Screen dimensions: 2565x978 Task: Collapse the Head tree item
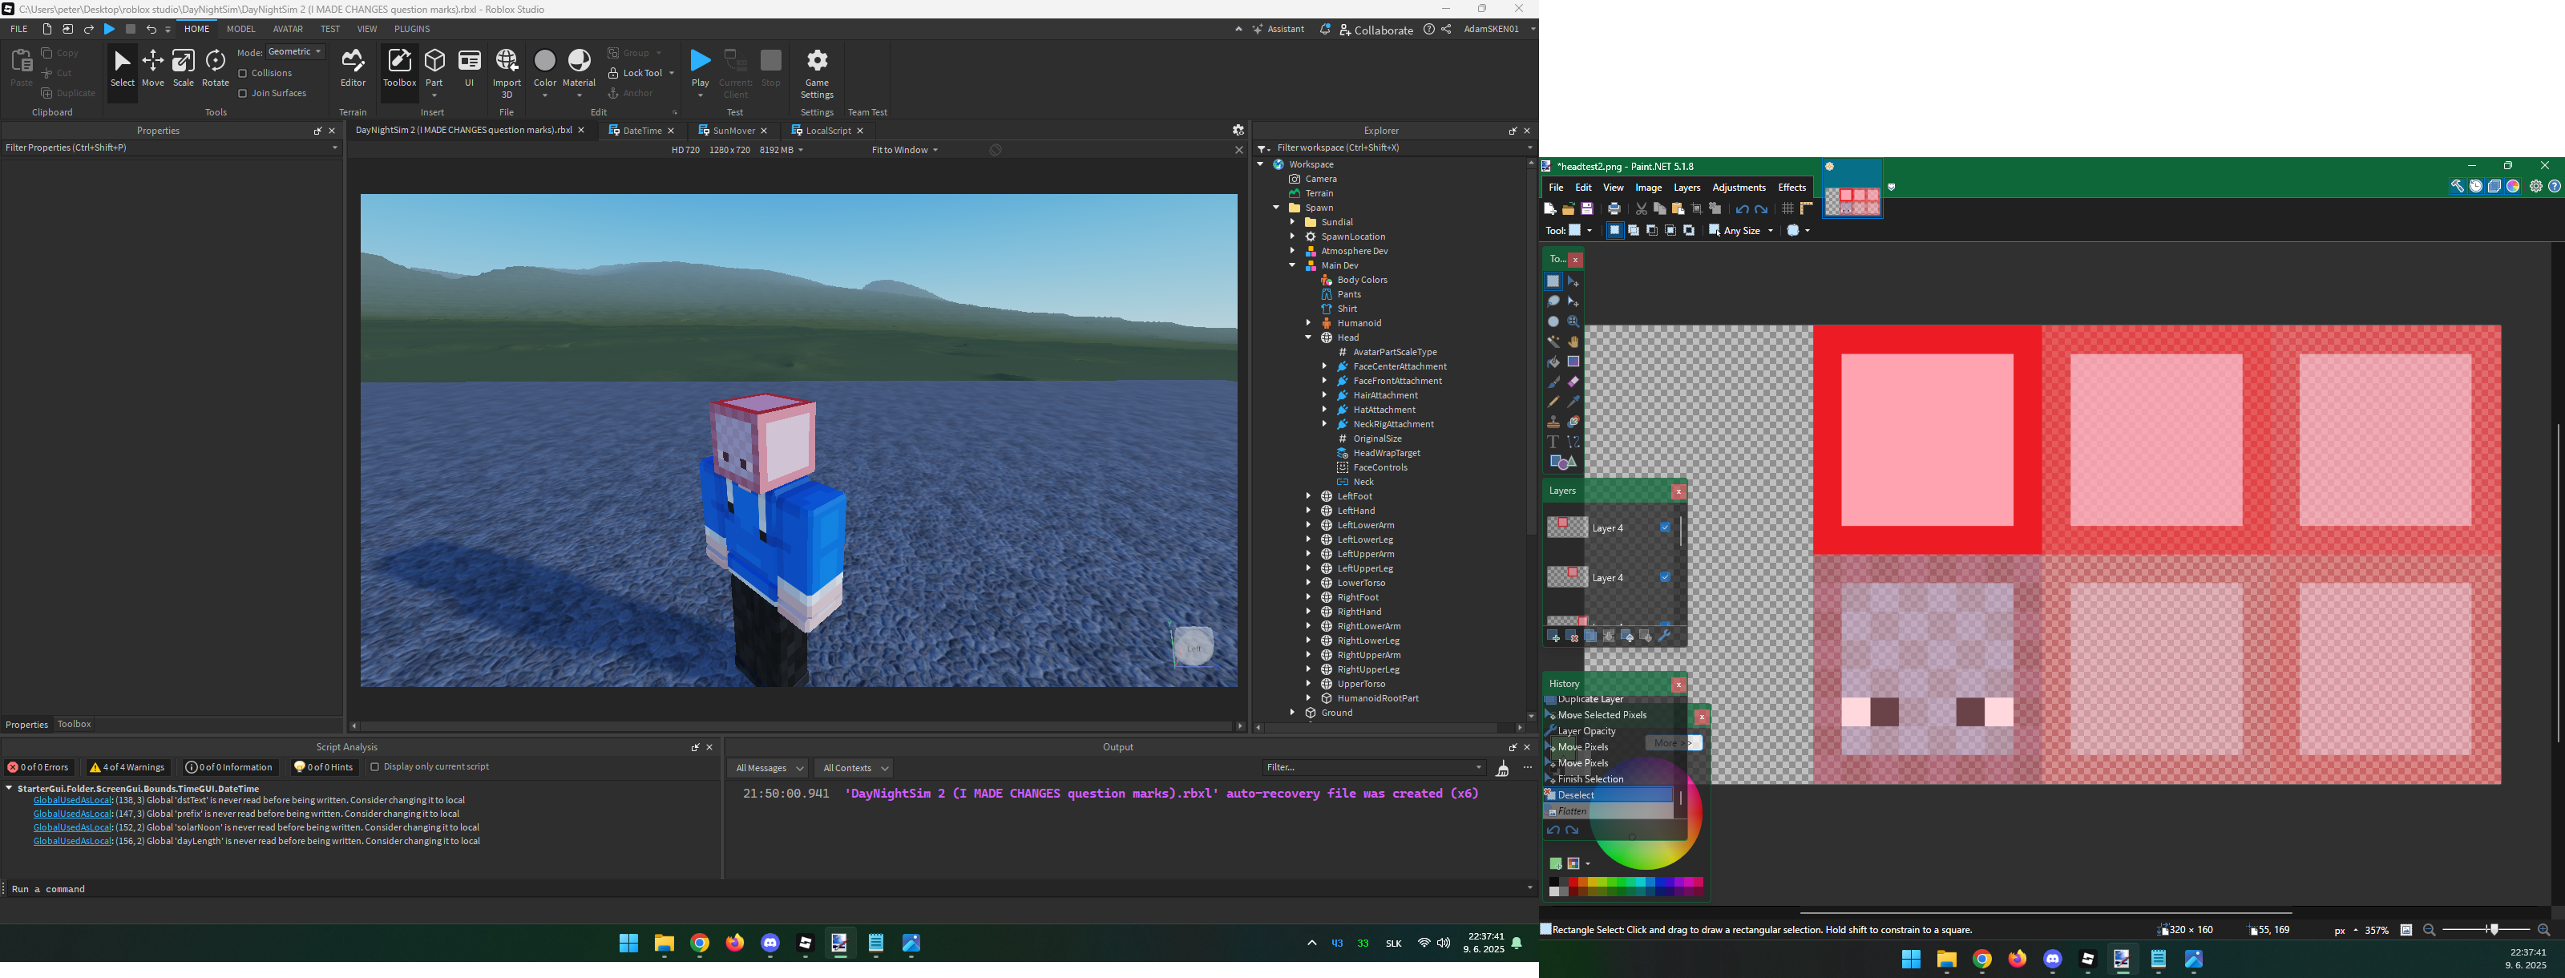(x=1308, y=337)
